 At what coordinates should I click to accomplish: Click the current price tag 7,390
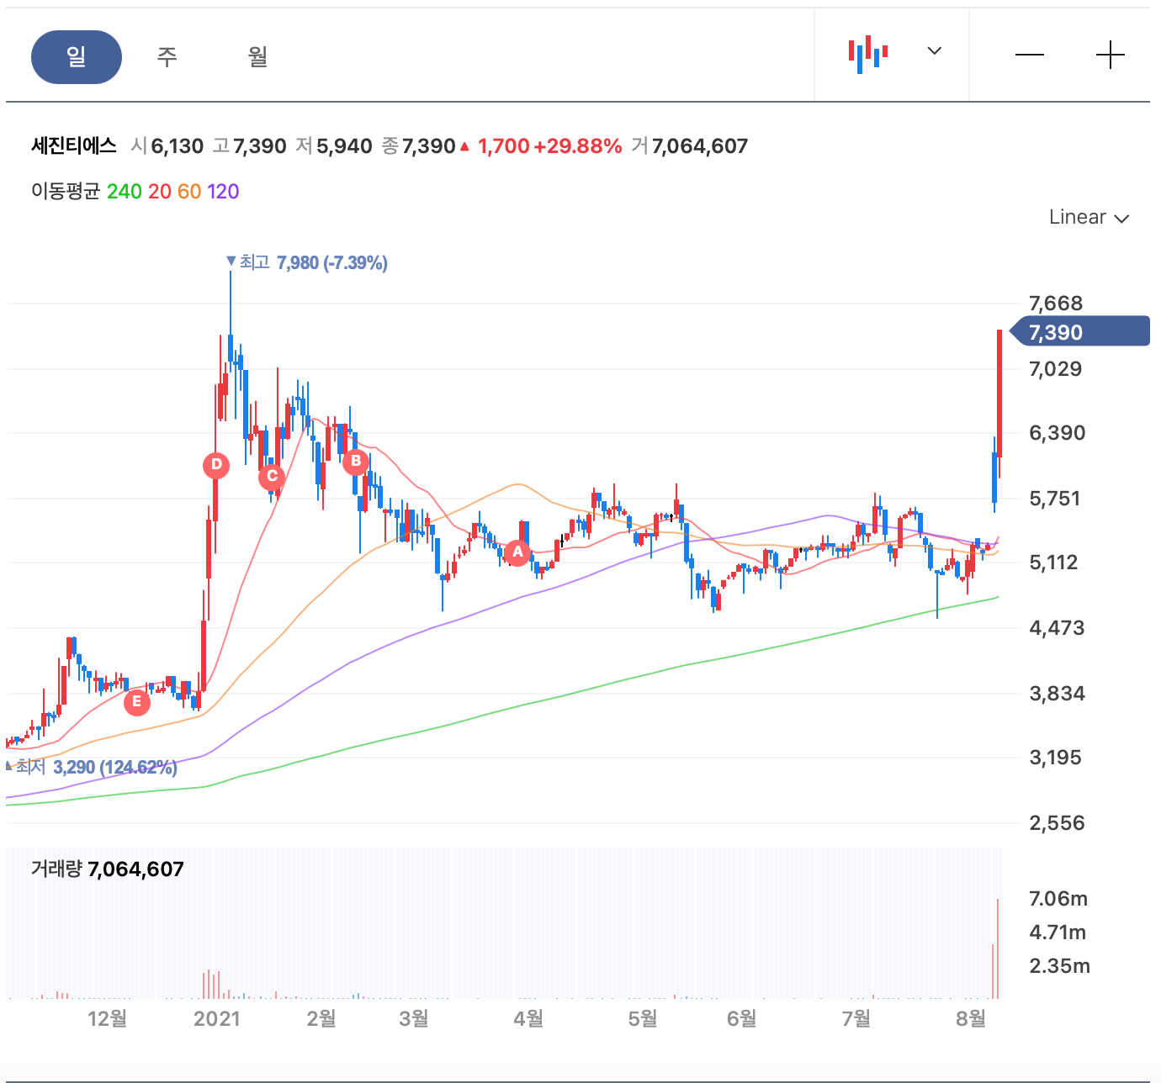1079,331
